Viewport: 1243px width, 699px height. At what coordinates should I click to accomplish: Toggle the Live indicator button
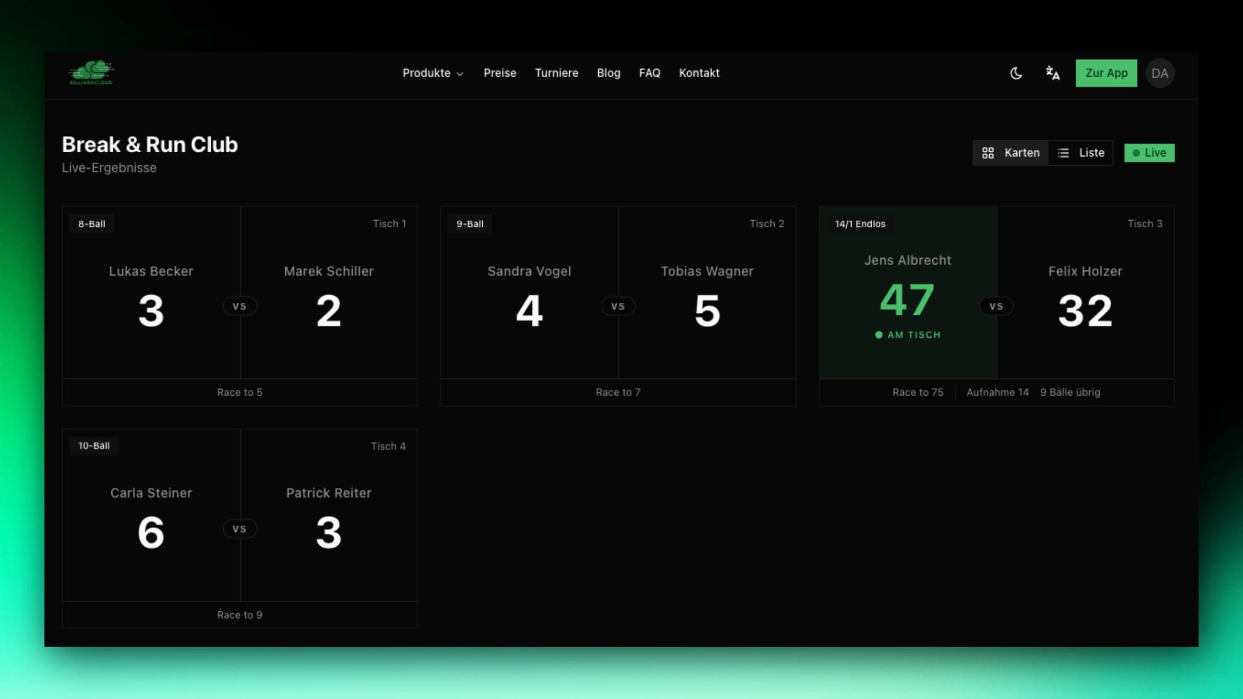pos(1149,153)
